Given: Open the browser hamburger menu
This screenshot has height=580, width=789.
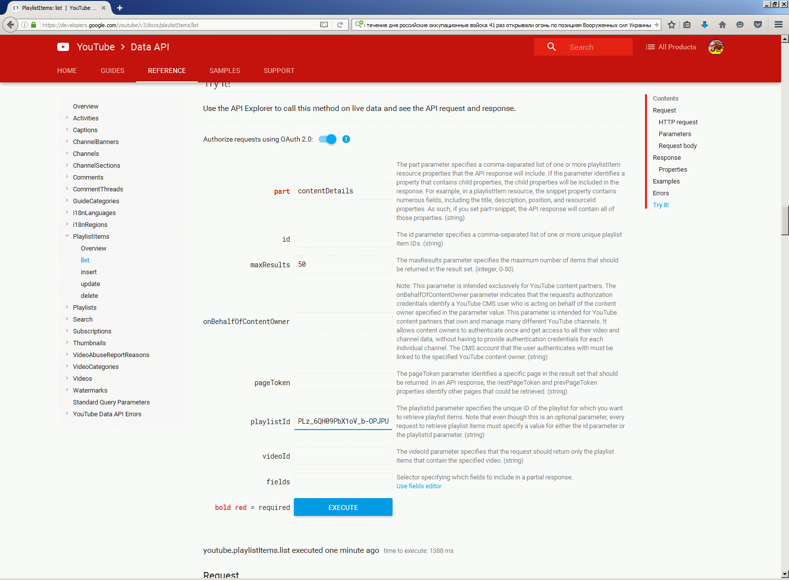Looking at the screenshot, I should [779, 25].
